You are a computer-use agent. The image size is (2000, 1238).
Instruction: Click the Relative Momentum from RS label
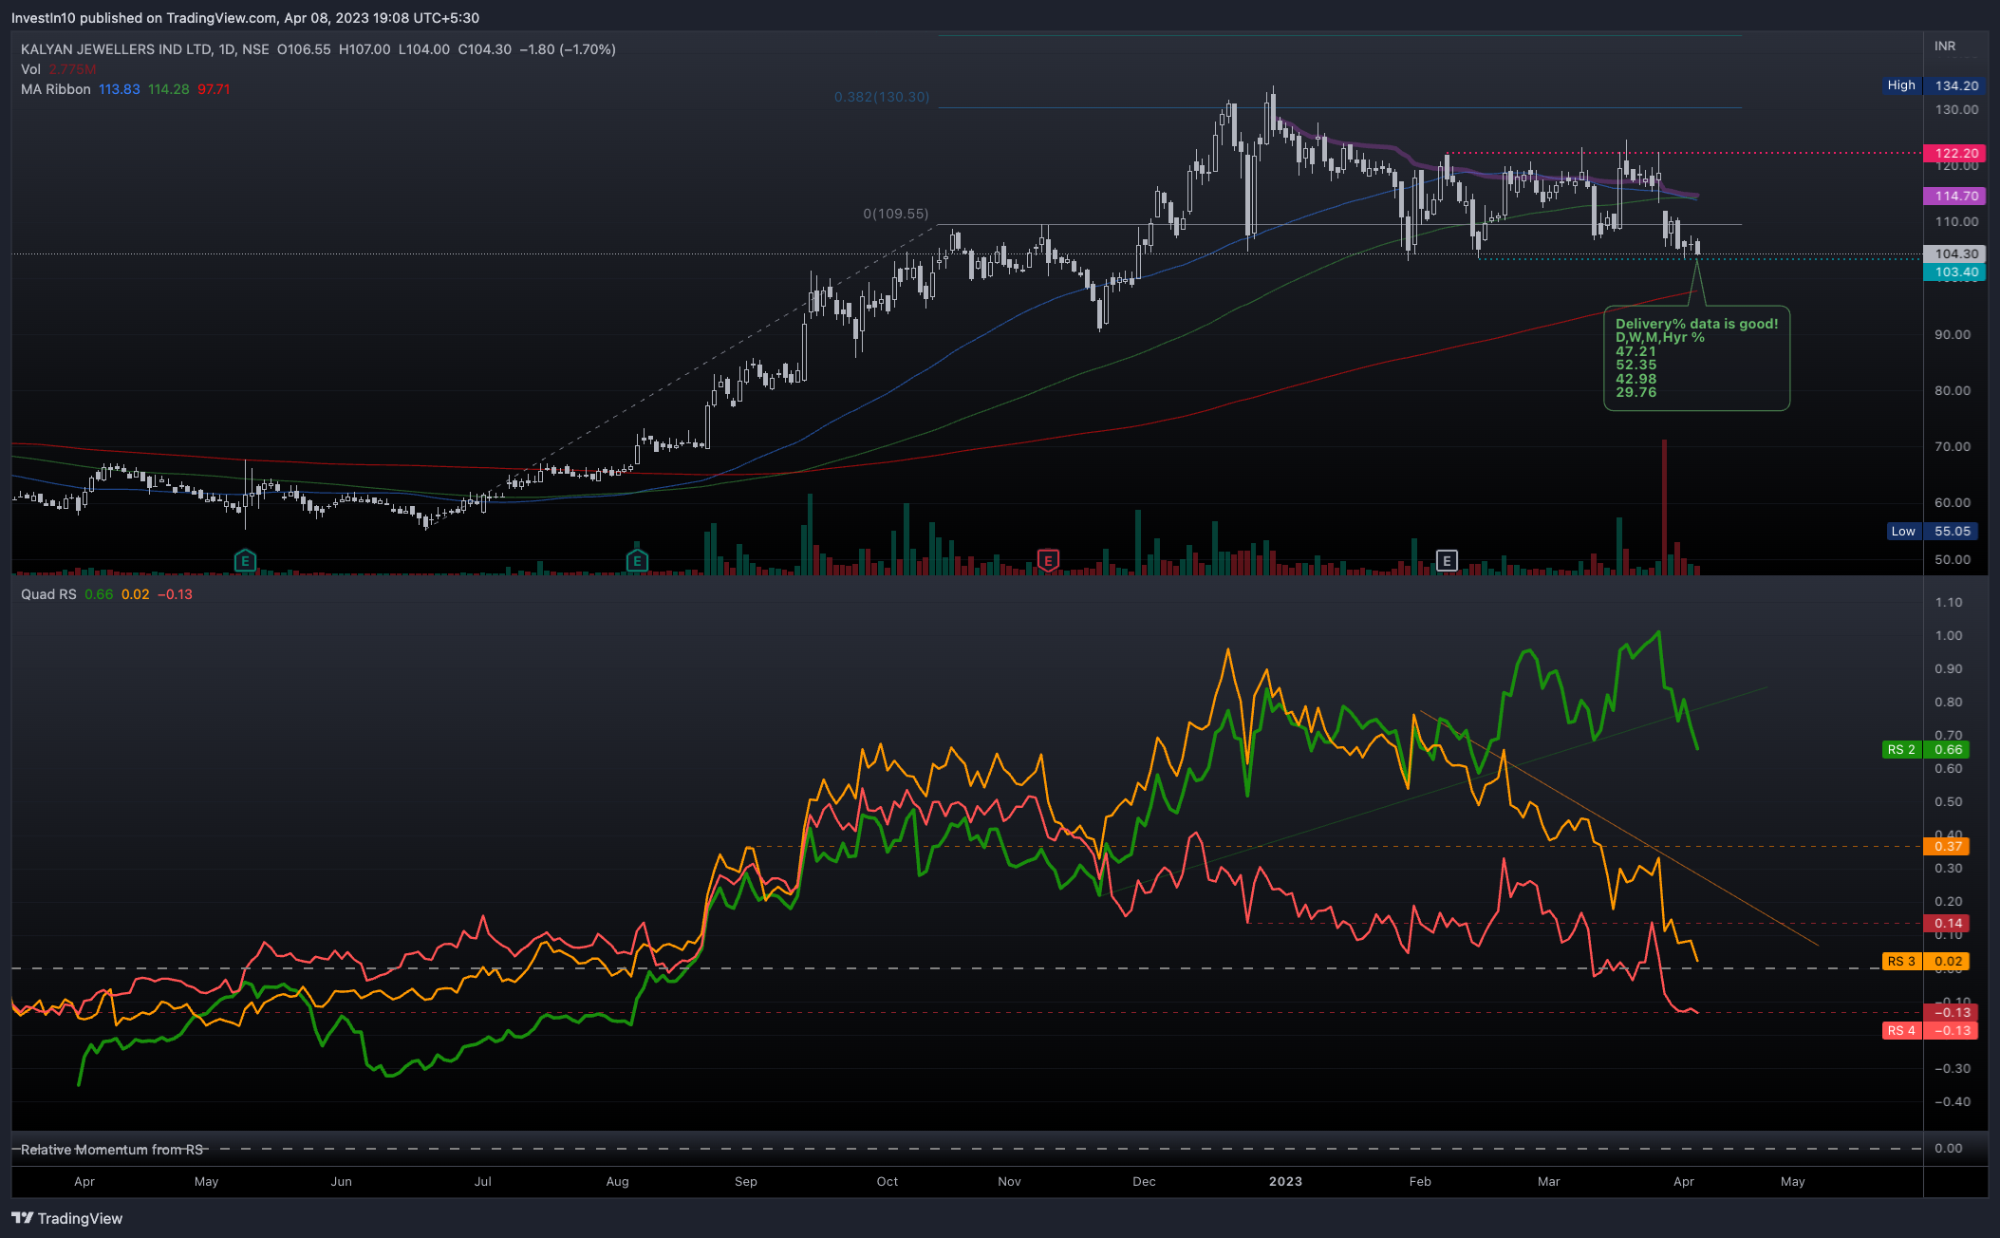[x=112, y=1150]
